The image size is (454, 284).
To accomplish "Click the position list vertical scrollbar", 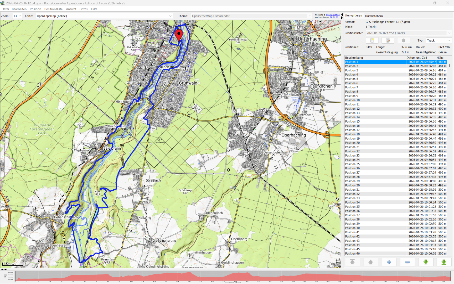I will 450,66.
